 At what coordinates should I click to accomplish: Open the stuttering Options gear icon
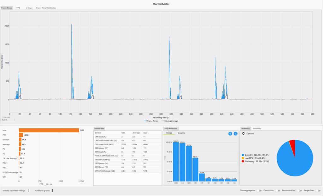243,133
